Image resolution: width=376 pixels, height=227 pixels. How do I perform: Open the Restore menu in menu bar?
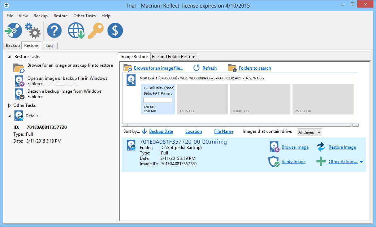pos(60,16)
